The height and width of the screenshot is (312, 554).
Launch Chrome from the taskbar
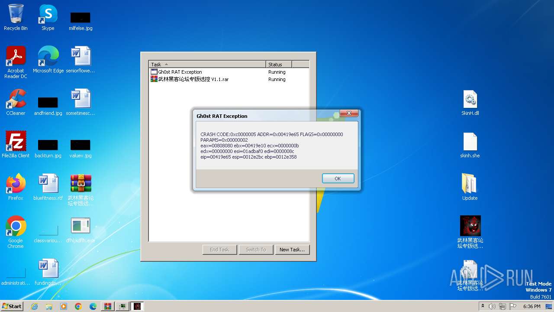78,306
